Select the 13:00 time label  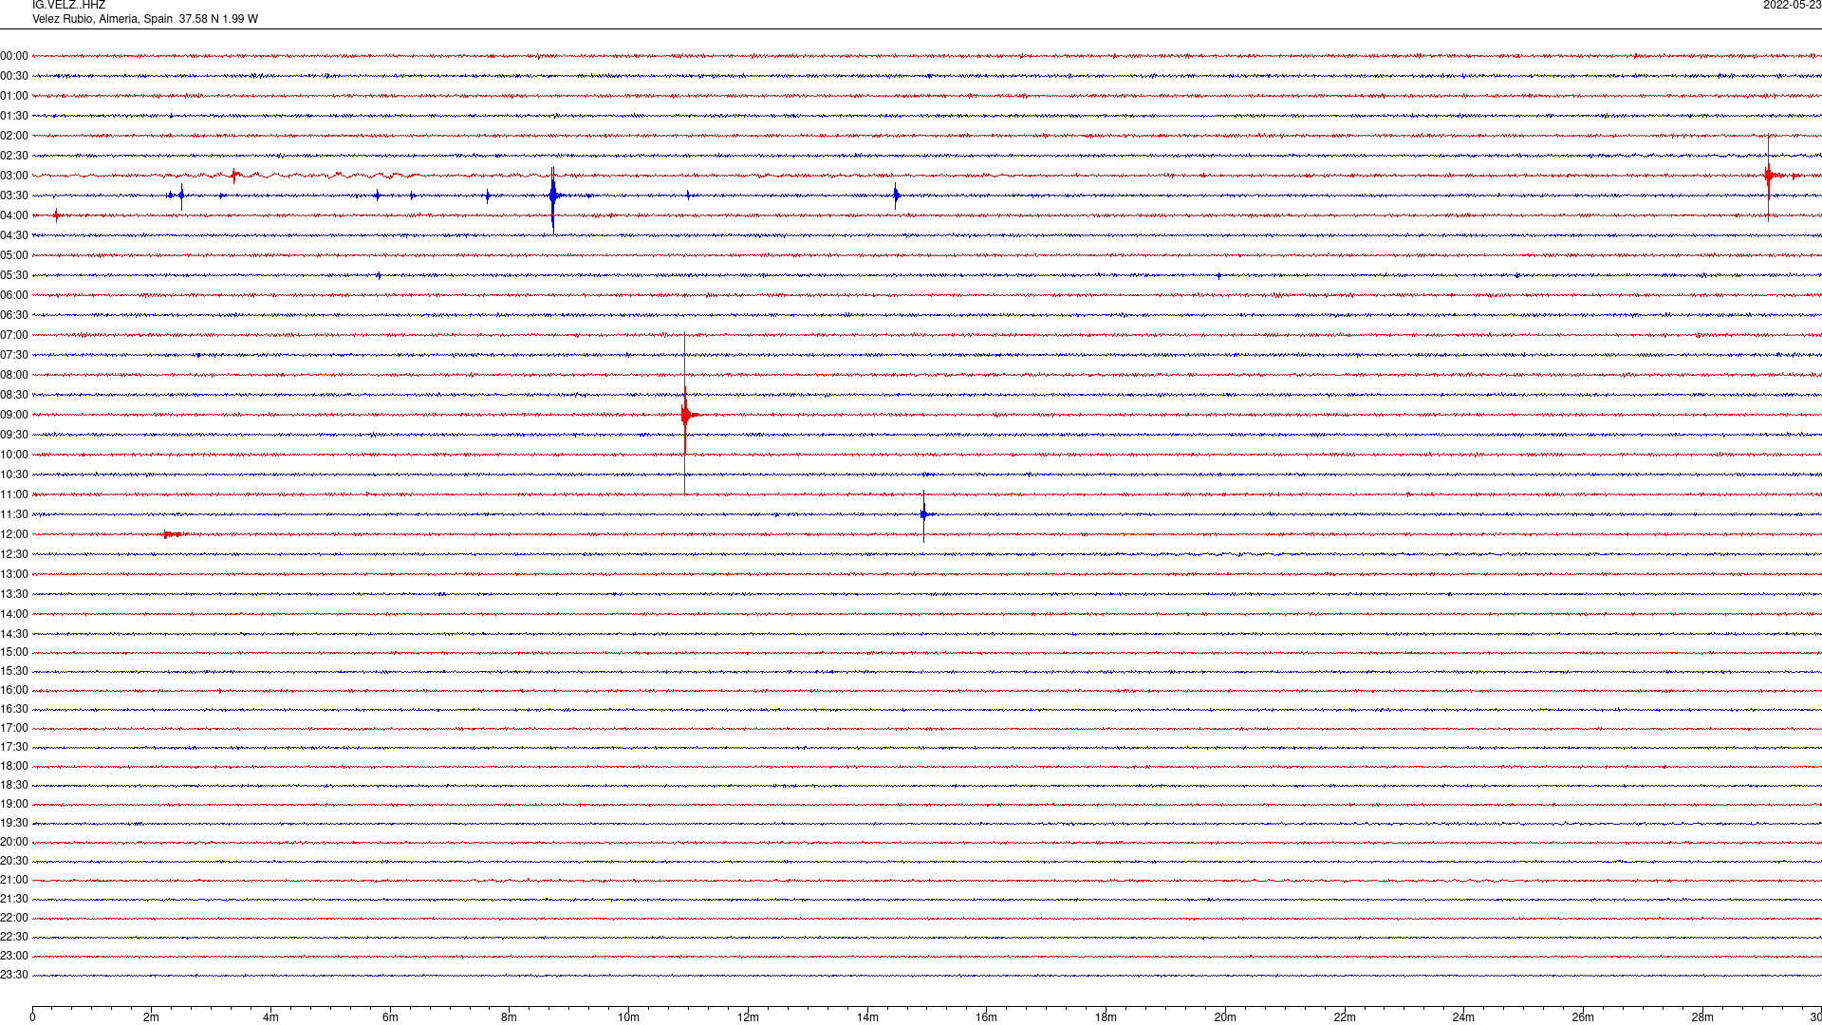point(14,574)
